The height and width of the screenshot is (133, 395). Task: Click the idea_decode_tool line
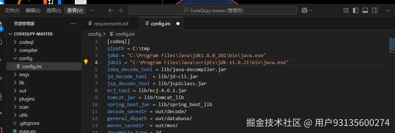[x=167, y=69]
